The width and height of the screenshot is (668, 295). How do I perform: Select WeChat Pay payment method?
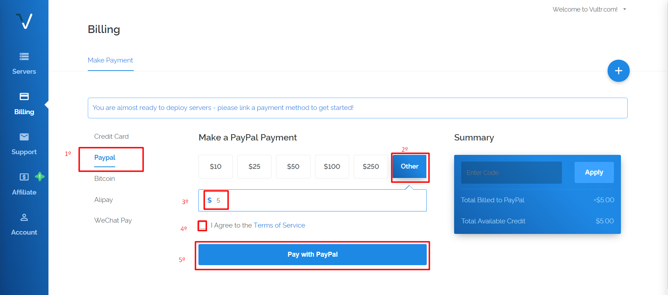[113, 220]
